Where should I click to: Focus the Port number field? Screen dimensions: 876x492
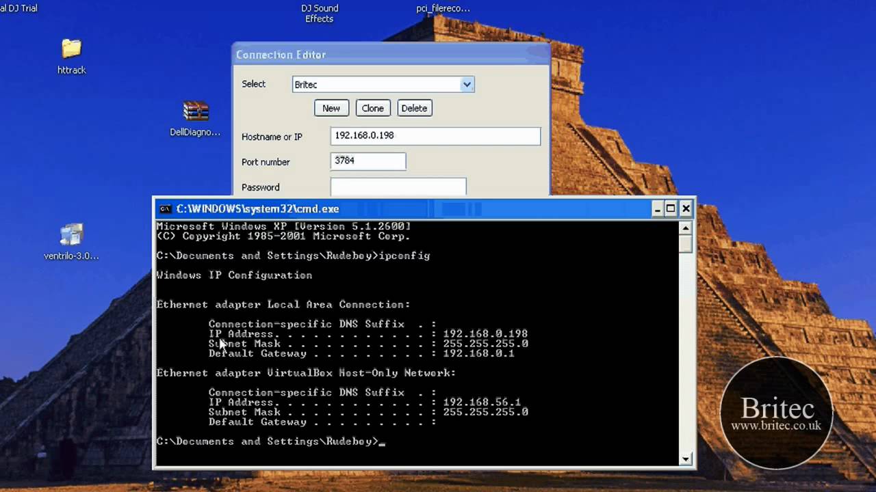(368, 161)
